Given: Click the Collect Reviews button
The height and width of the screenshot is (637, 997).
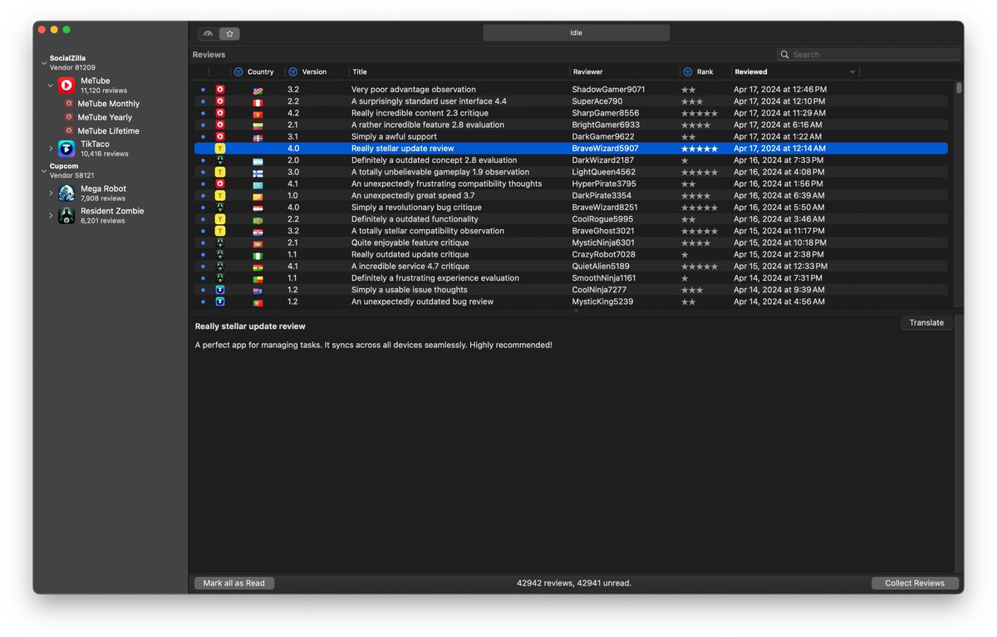Looking at the screenshot, I should (915, 583).
